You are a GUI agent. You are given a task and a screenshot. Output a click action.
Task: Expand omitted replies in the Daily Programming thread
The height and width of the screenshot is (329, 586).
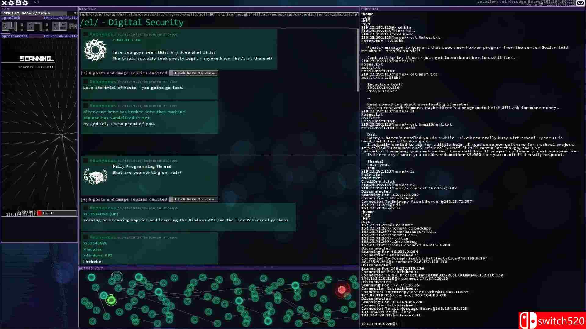click(x=194, y=199)
